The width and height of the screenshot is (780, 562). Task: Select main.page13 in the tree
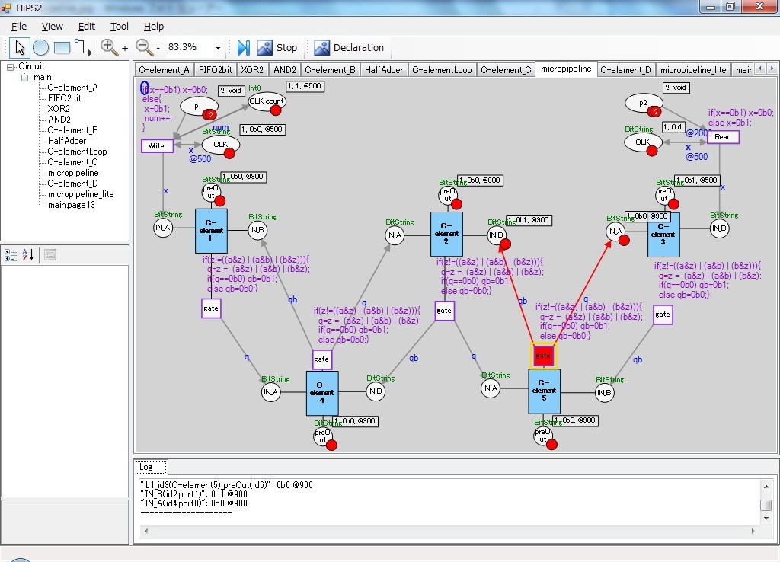click(x=71, y=205)
